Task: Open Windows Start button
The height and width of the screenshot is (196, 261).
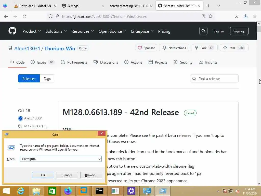Action: coord(6,191)
